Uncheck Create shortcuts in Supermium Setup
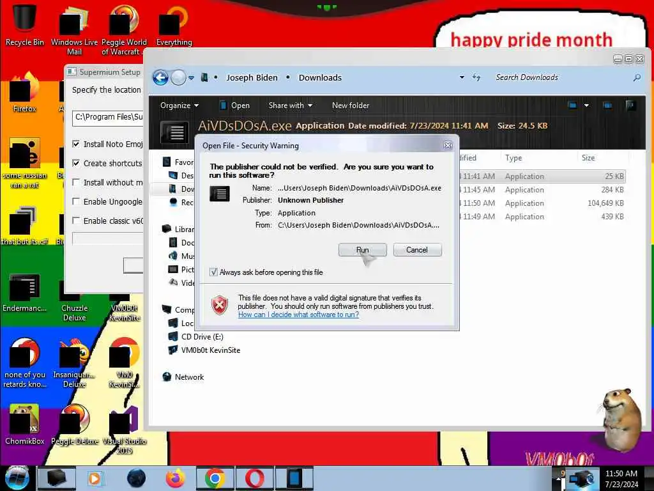This screenshot has width=654, height=491. click(76, 163)
